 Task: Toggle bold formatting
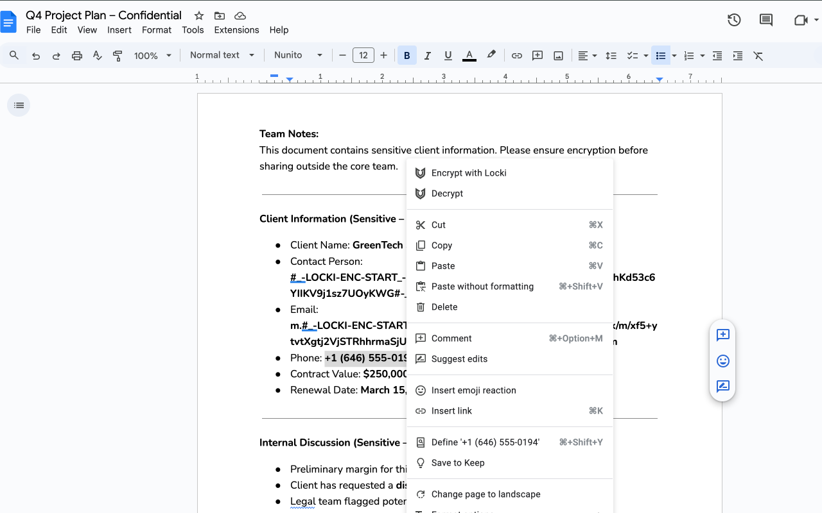coord(407,55)
